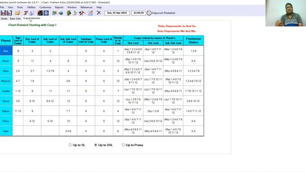The height and width of the screenshot is (172, 306).
Task: Open the References menu
Action: (x=87, y=7)
